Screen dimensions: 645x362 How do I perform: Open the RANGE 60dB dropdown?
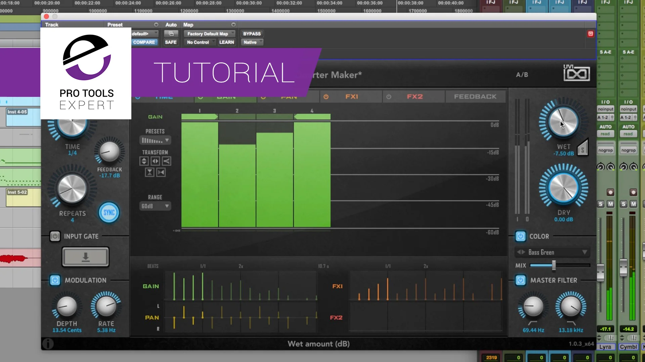point(155,206)
